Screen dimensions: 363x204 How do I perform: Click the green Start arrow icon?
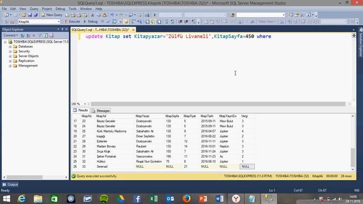tap(155, 15)
